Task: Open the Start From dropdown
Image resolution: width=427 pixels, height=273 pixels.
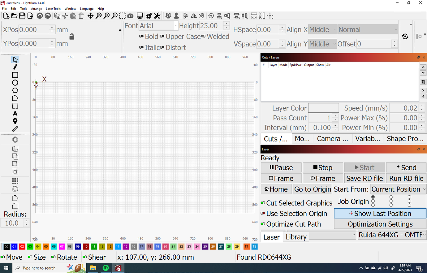Action: pos(399,189)
